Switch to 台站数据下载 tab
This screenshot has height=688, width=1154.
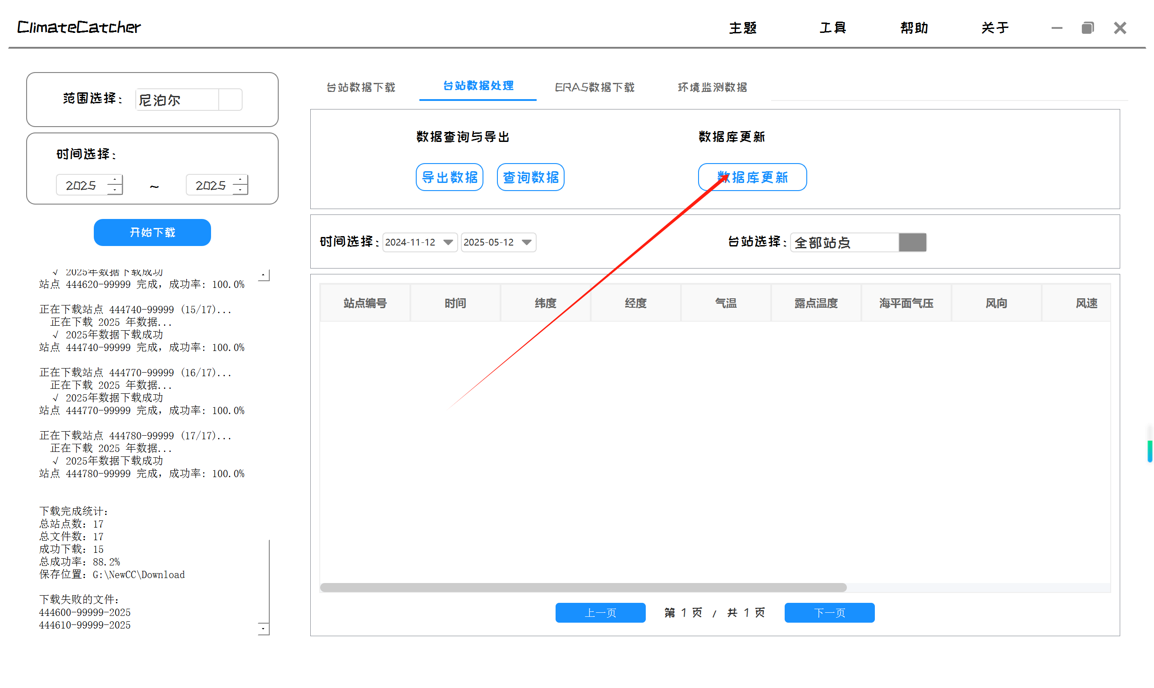coord(361,87)
